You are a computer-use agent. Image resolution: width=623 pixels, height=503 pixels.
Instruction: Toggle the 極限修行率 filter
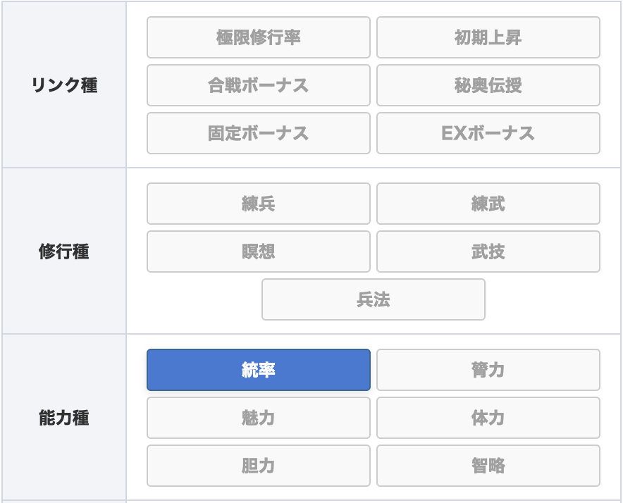pyautogui.click(x=258, y=37)
